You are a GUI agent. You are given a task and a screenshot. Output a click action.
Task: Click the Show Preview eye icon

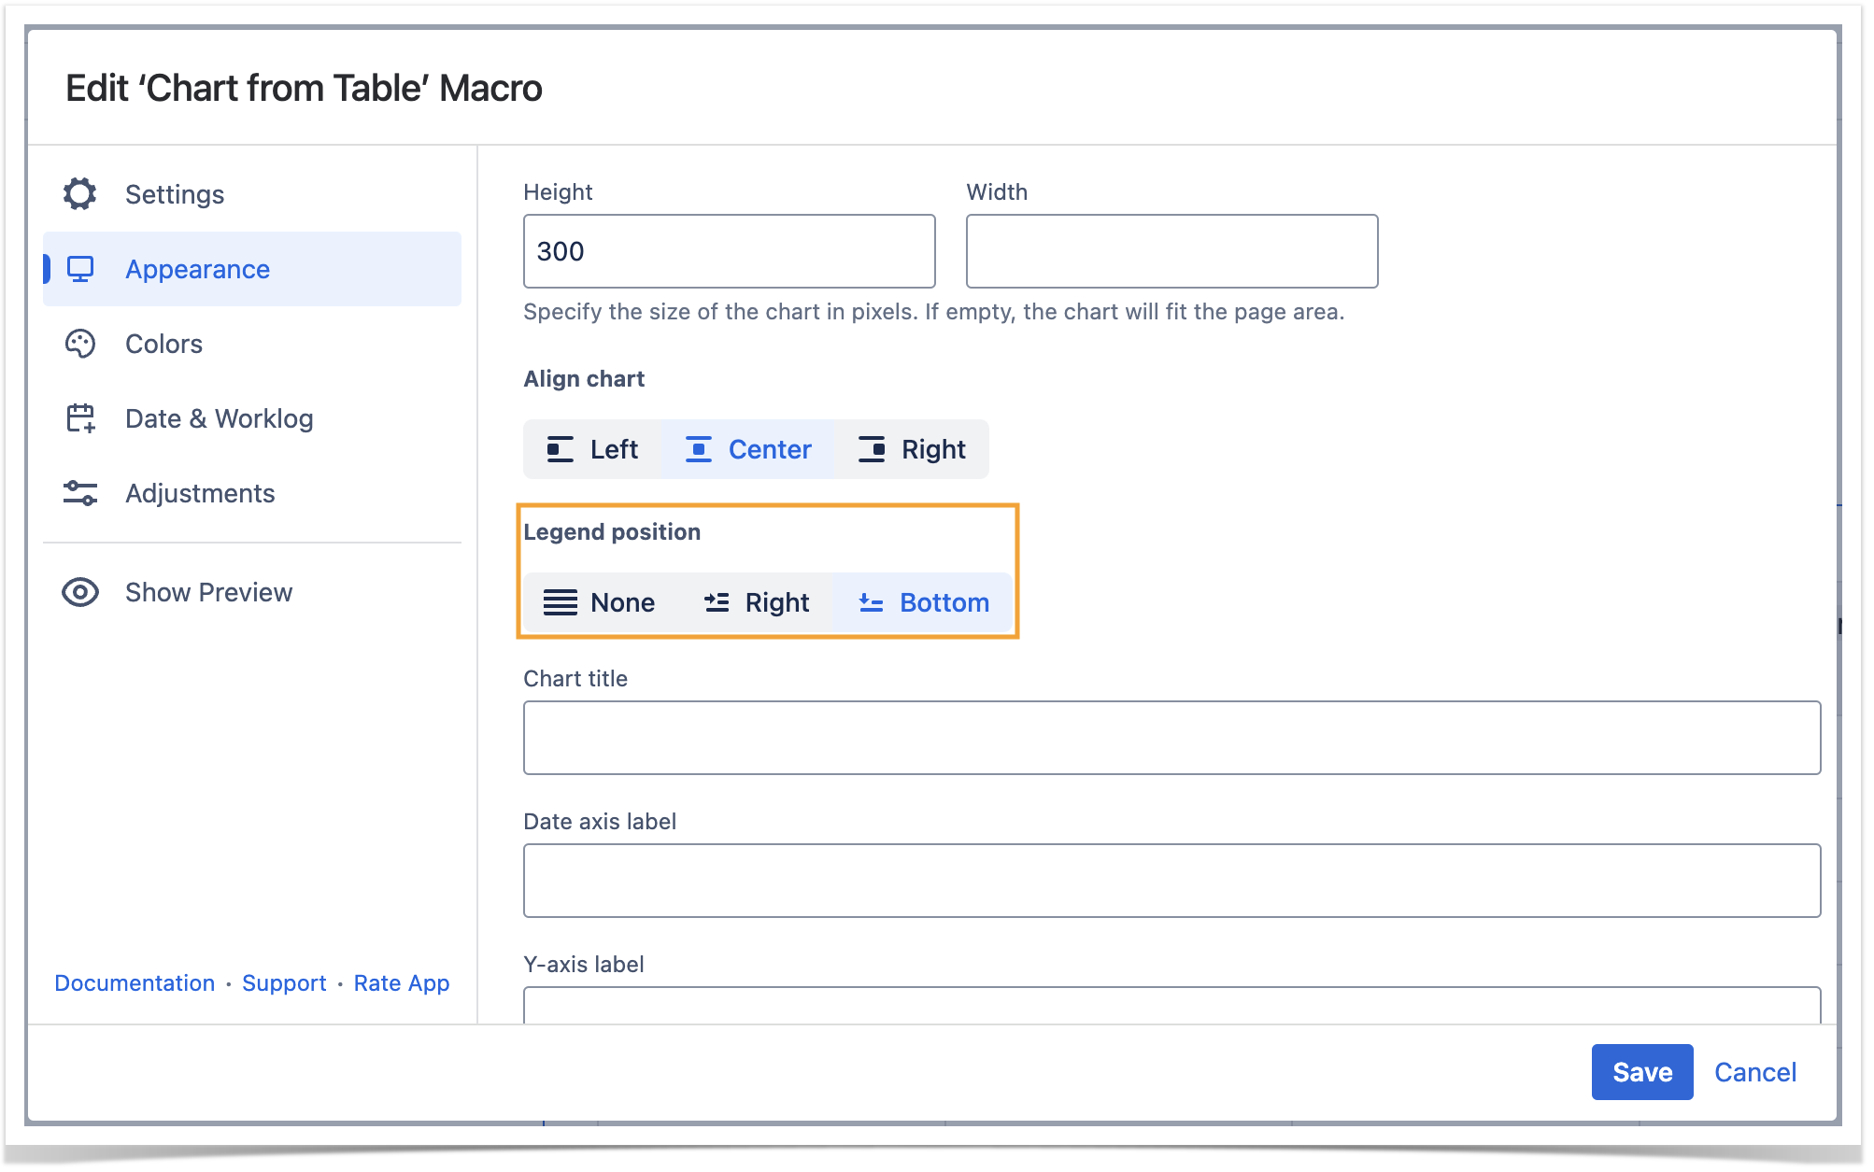[x=80, y=592]
